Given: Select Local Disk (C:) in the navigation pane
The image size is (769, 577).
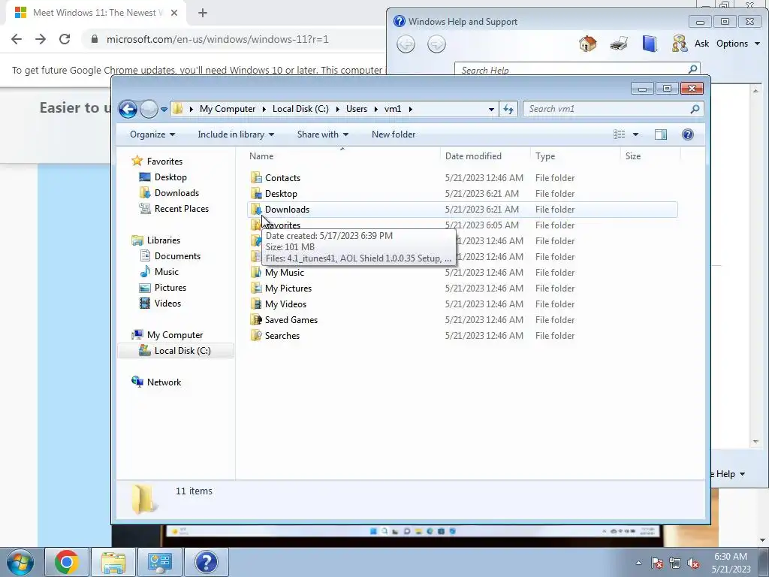Looking at the screenshot, I should (x=175, y=351).
